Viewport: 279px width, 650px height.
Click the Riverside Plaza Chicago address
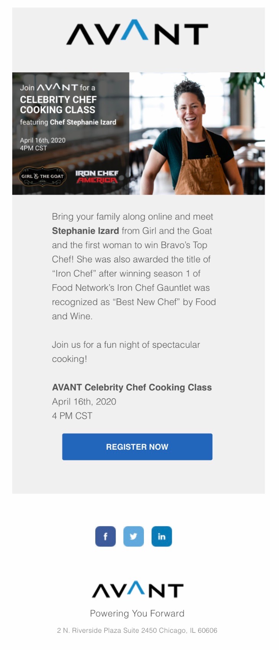point(137,630)
